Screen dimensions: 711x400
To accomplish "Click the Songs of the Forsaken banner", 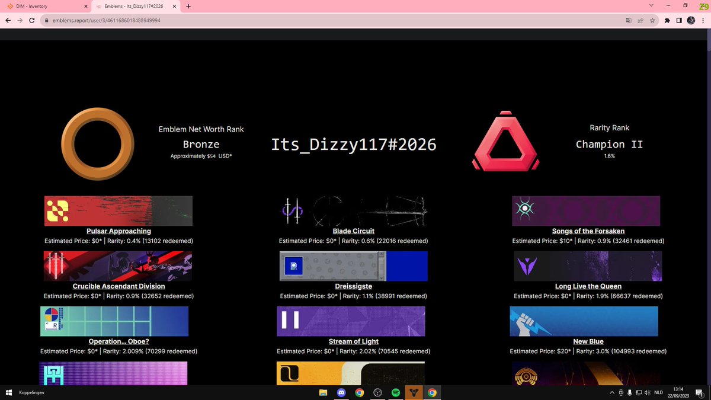I will coord(586,211).
